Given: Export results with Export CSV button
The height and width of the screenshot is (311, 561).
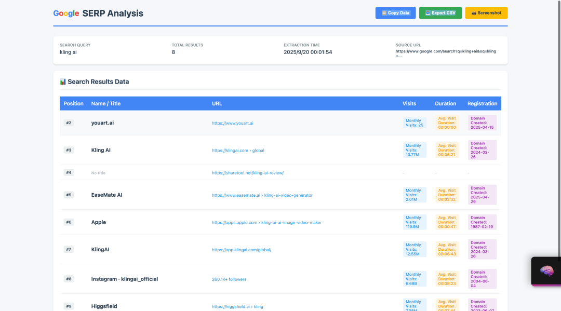Looking at the screenshot, I should [440, 13].
